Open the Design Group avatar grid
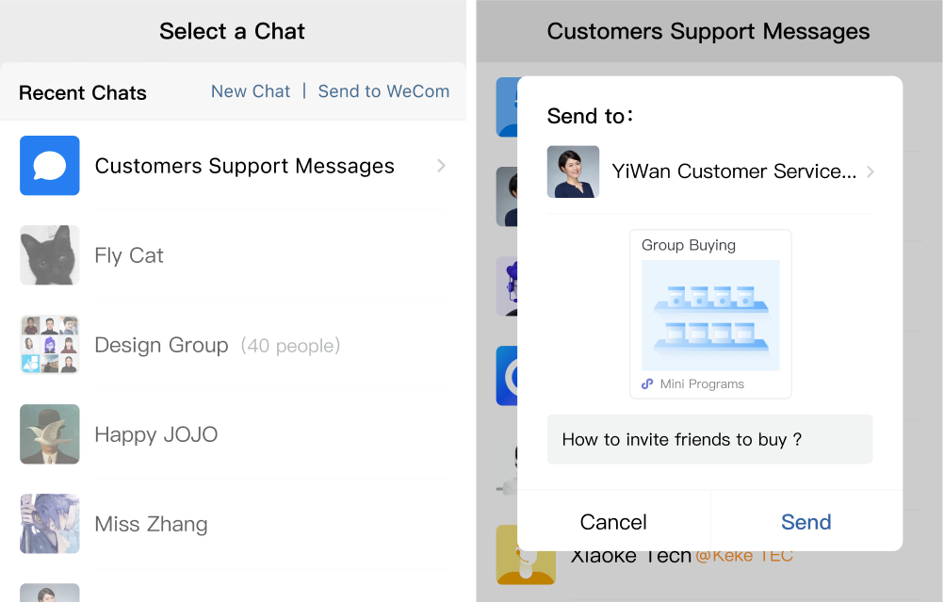944x603 pixels. tap(49, 345)
